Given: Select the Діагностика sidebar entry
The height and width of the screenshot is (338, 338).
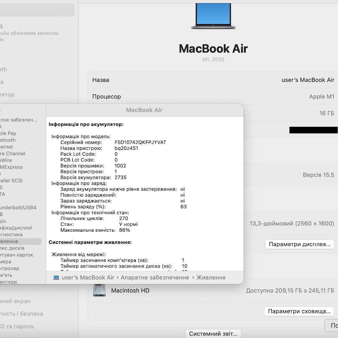Looking at the screenshot, I should tap(11, 235).
